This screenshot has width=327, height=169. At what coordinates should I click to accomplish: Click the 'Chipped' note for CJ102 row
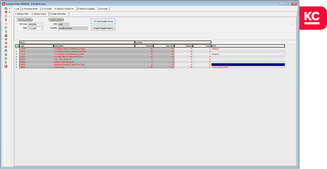[x=215, y=54]
